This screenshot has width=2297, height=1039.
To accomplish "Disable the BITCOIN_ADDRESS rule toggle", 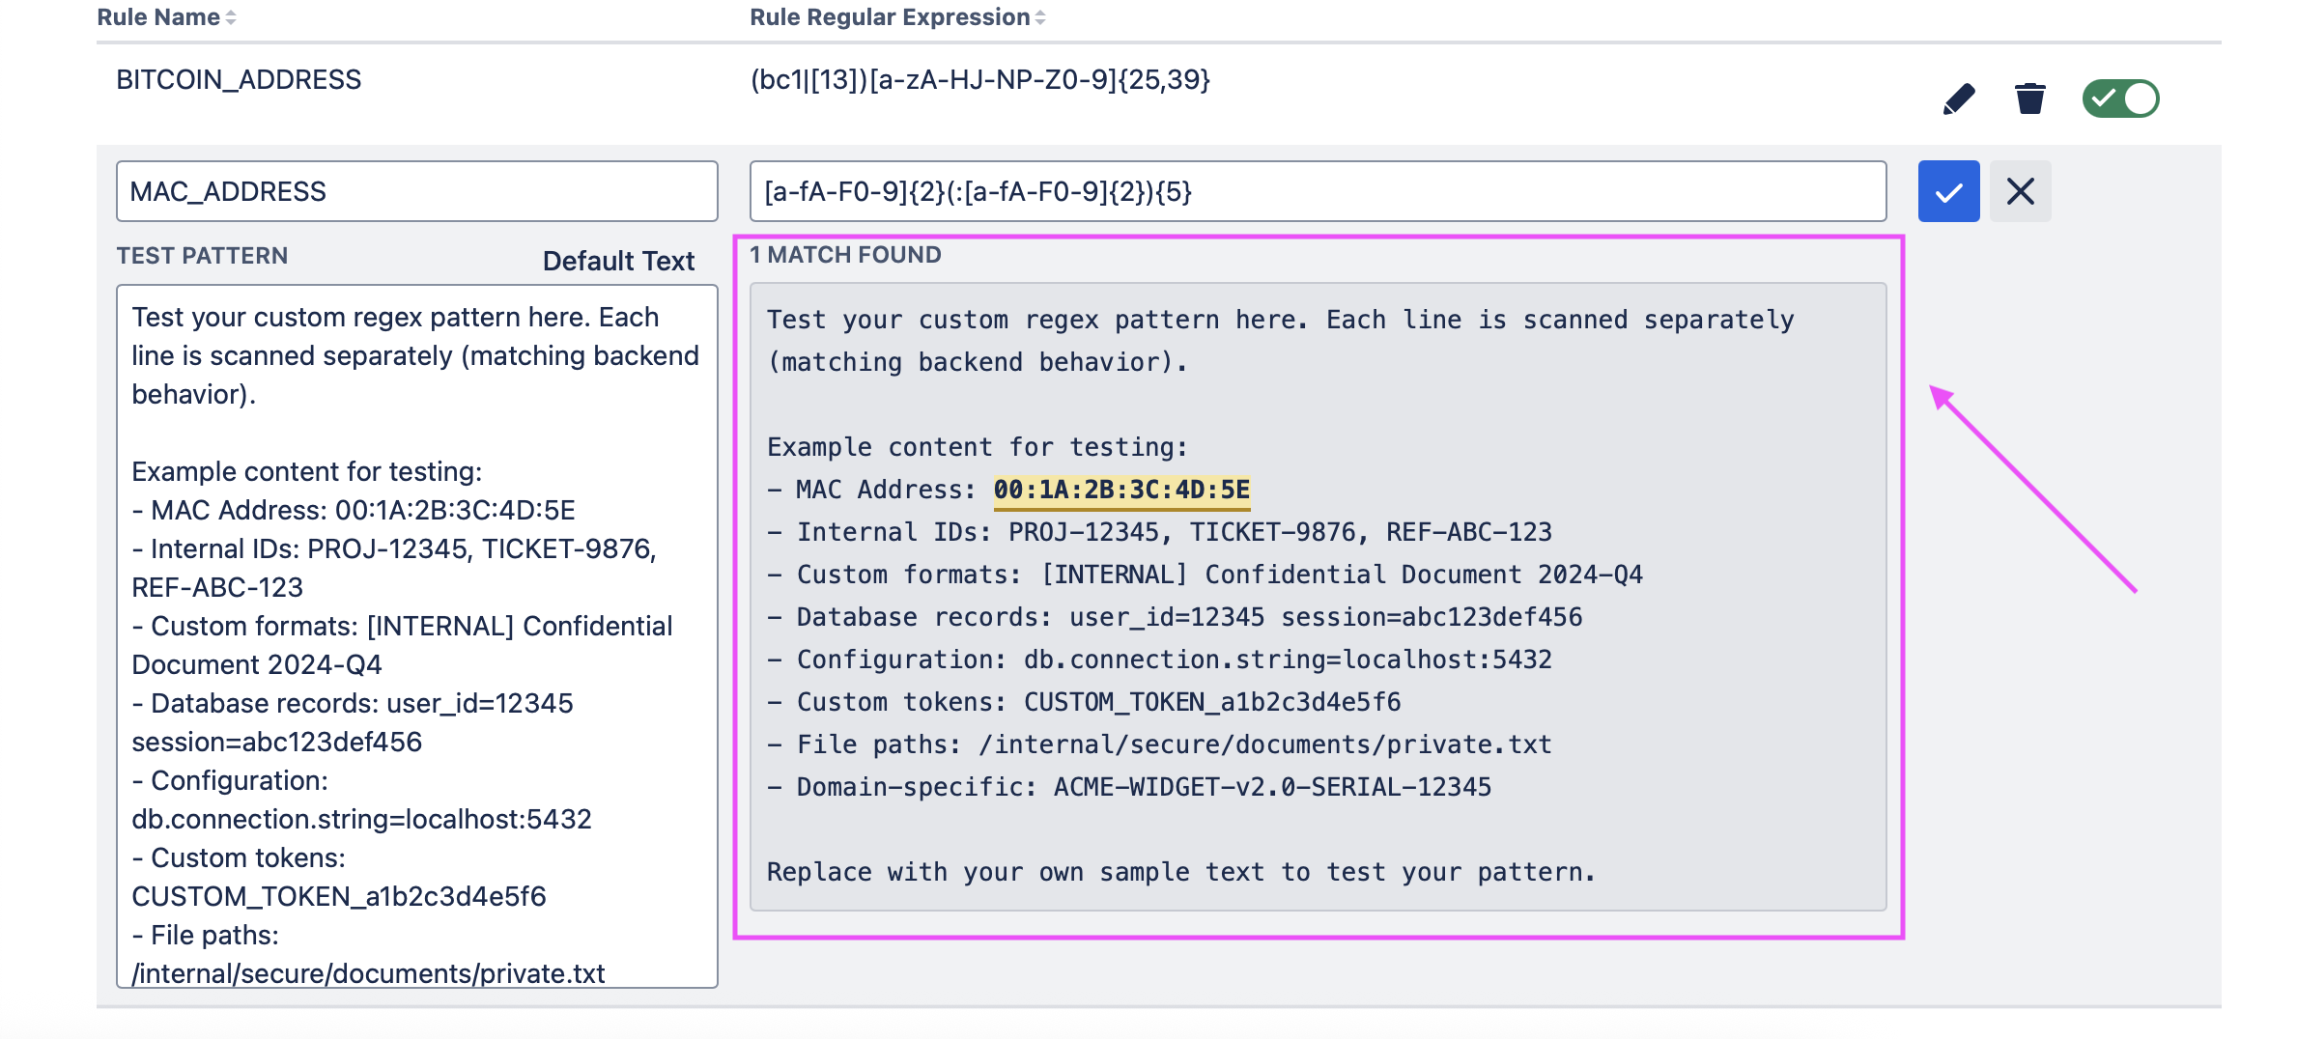I will click(x=2120, y=98).
